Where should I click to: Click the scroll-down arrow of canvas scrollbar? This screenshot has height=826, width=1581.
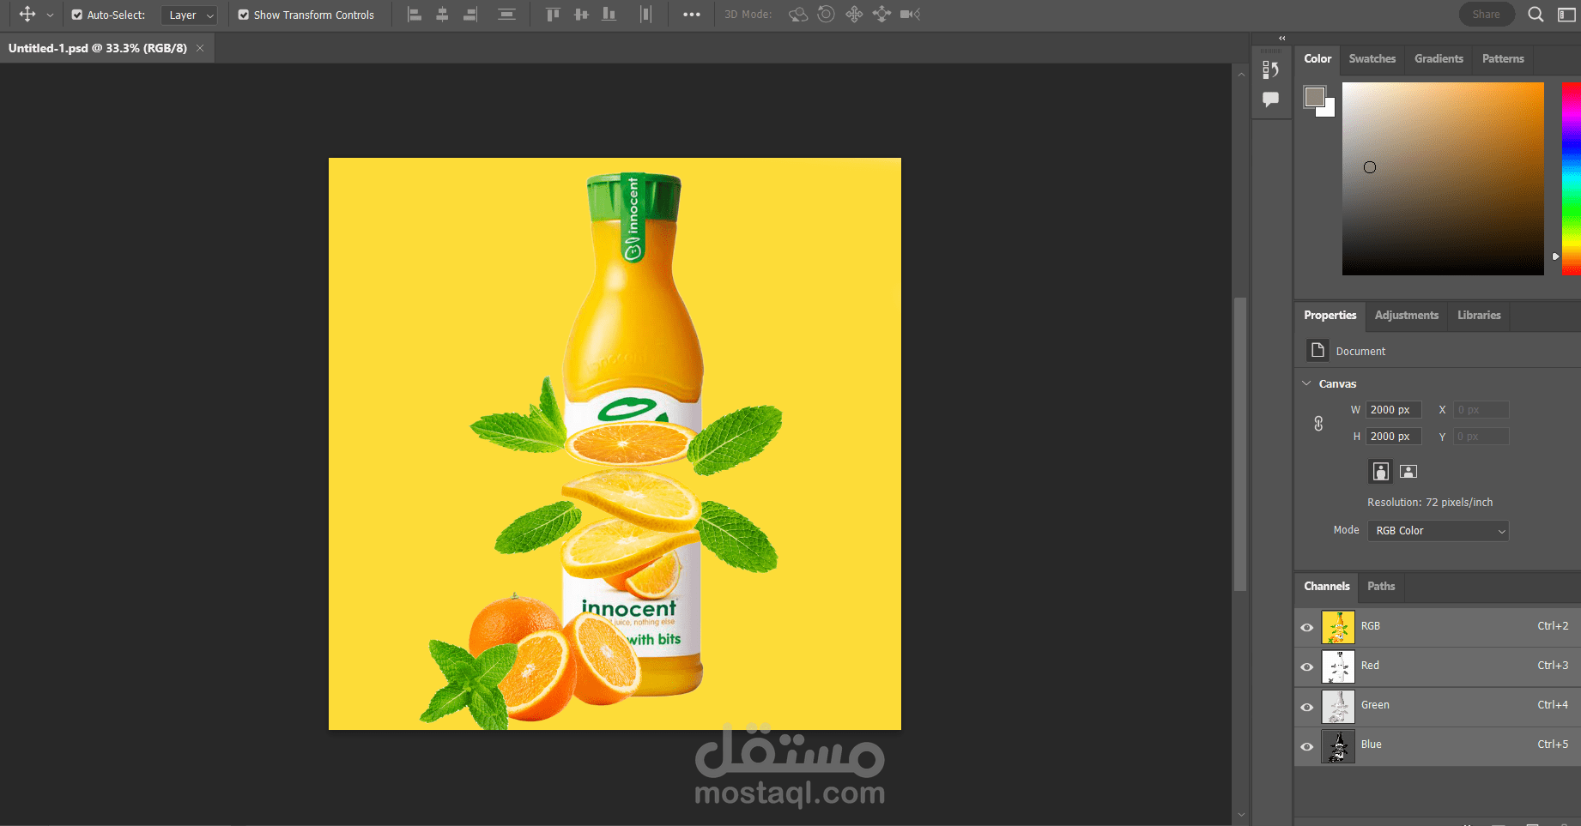coord(1241,815)
